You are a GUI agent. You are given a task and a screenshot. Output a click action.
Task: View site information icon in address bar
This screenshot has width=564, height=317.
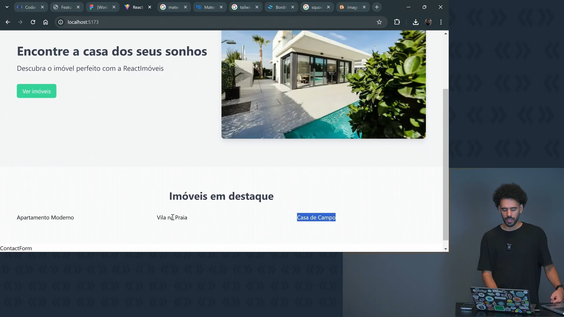[61, 22]
